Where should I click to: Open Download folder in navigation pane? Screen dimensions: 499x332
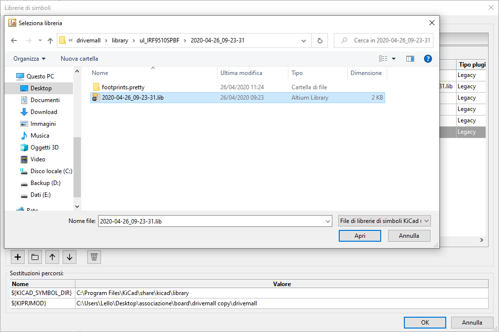point(43,111)
